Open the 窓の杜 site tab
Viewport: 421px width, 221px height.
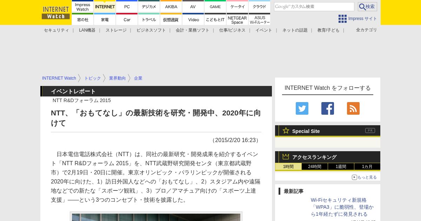pyautogui.click(x=83, y=19)
